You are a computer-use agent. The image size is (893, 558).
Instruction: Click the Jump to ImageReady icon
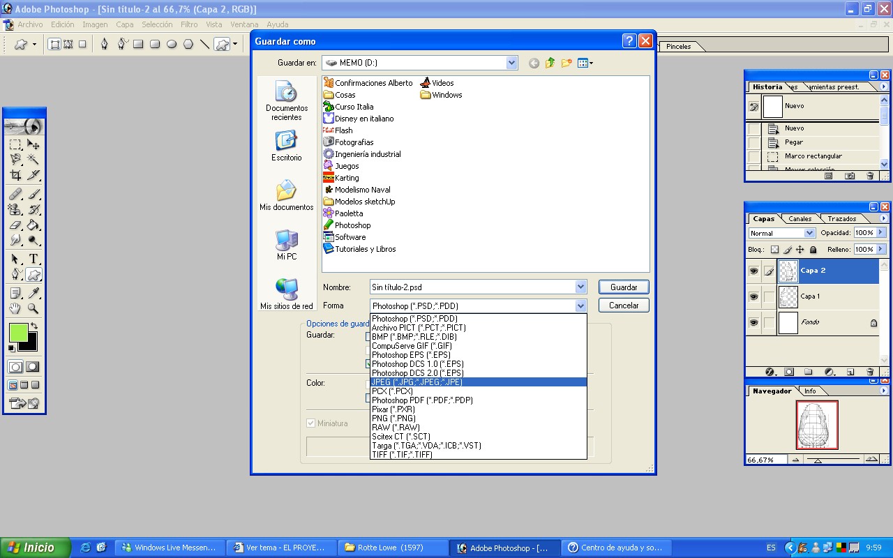[24, 403]
